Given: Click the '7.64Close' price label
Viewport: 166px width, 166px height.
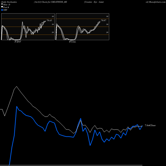Looking at the screenshot, I should (150, 125).
